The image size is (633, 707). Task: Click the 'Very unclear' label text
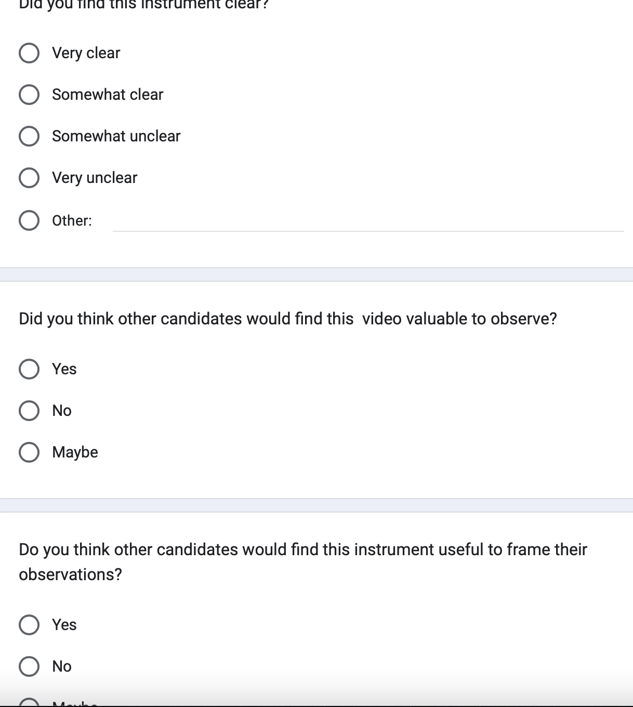click(x=95, y=178)
